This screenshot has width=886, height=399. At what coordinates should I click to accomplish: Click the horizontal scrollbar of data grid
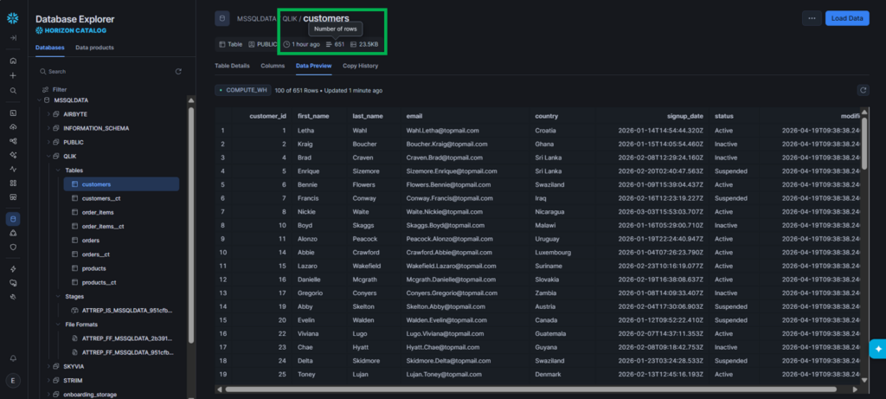530,389
